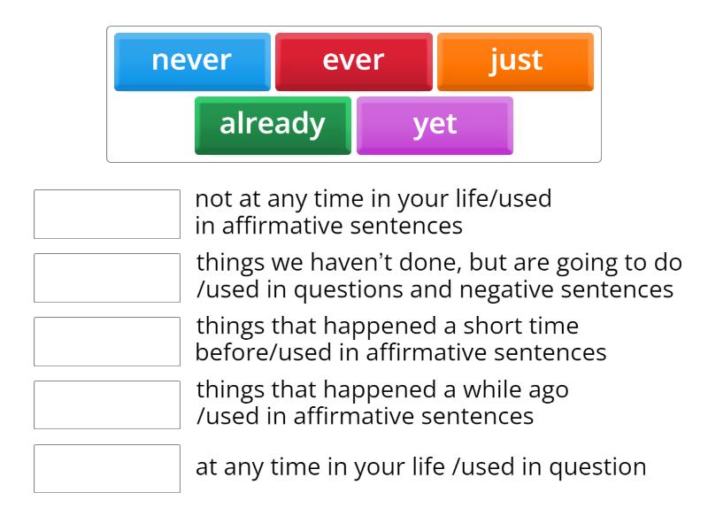Select the red "ever" word tile
This screenshot has height=531, width=708.
(354, 60)
